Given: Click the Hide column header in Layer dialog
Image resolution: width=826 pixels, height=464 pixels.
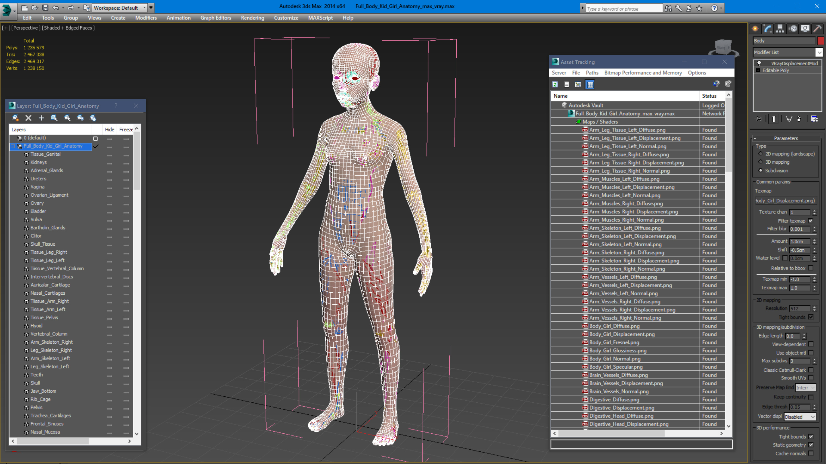Looking at the screenshot, I should pos(109,130).
